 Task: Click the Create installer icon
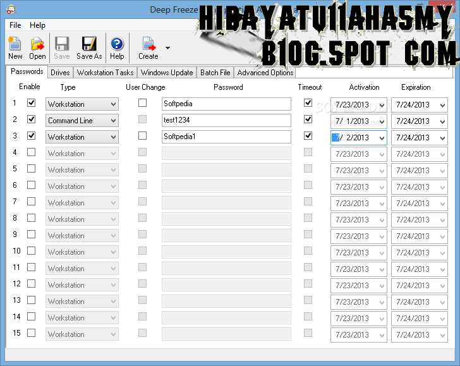[148, 49]
